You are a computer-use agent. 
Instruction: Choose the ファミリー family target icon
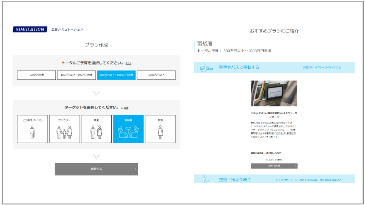[x=64, y=132]
